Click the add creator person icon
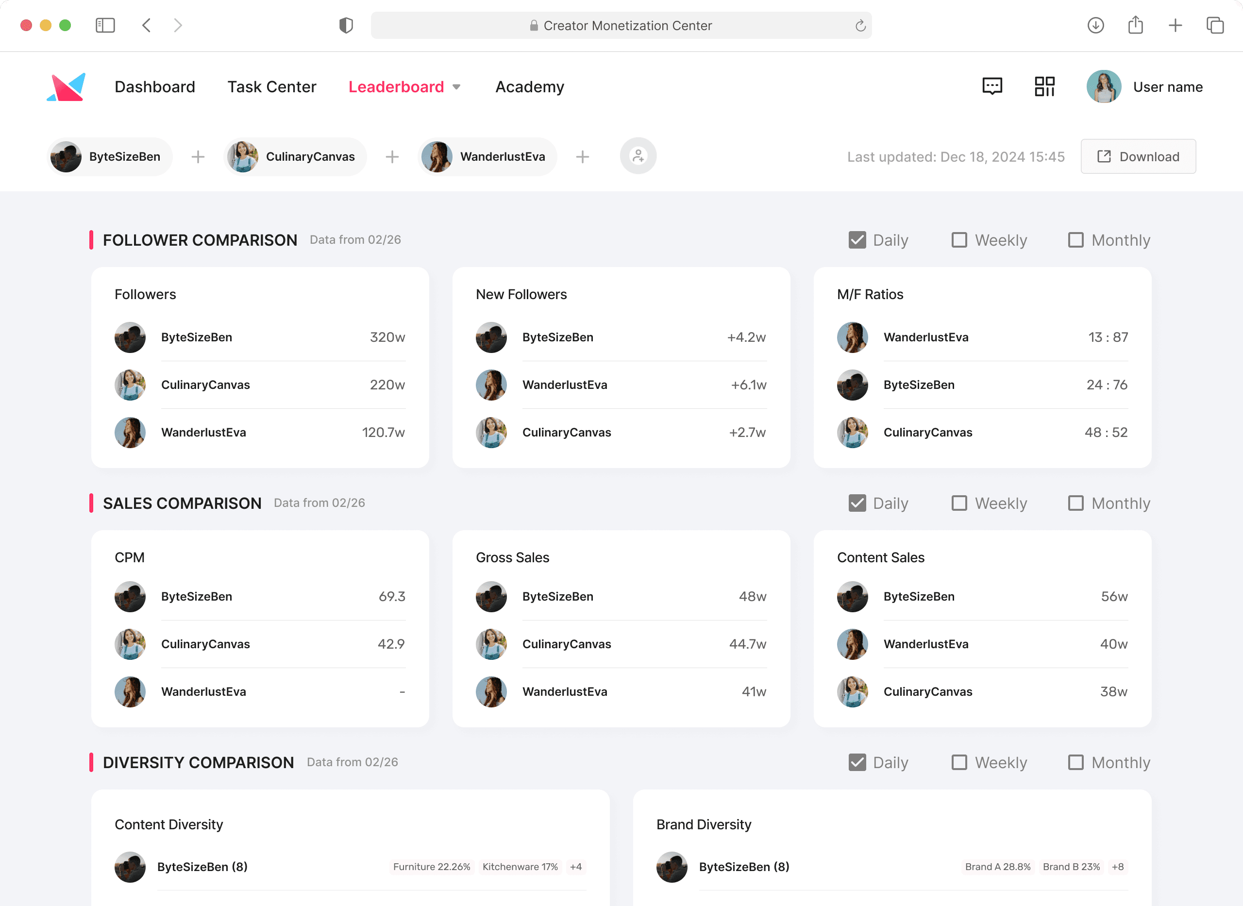The height and width of the screenshot is (906, 1243). tap(638, 156)
